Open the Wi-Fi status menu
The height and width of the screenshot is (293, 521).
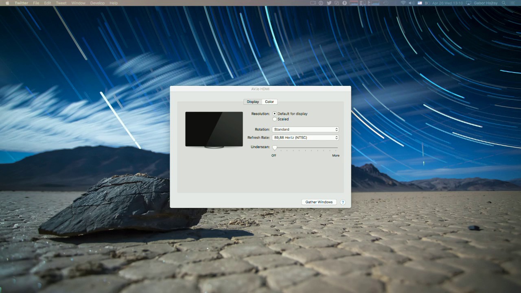click(403, 3)
